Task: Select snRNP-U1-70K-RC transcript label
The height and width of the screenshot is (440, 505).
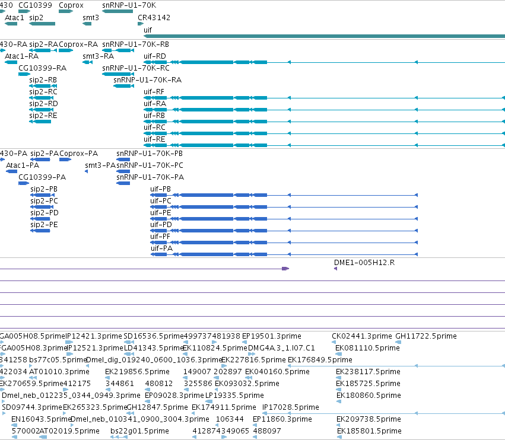Action: coord(135,68)
